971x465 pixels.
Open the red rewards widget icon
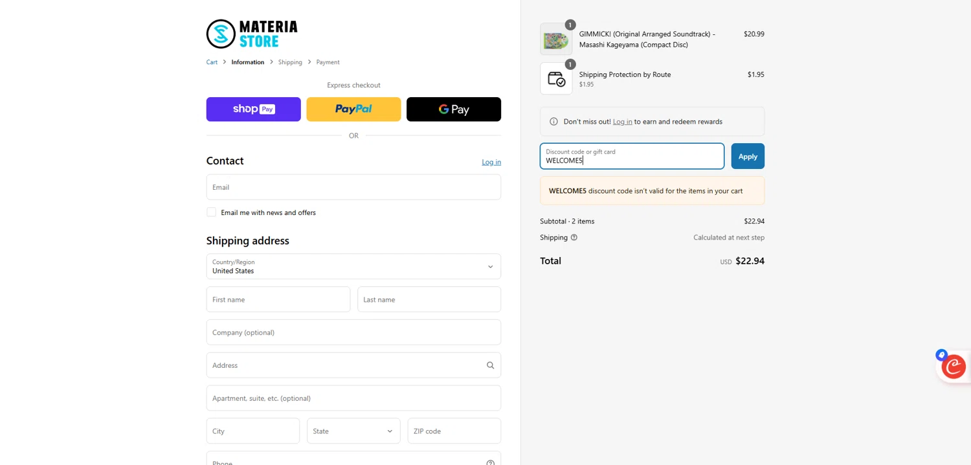(x=953, y=367)
